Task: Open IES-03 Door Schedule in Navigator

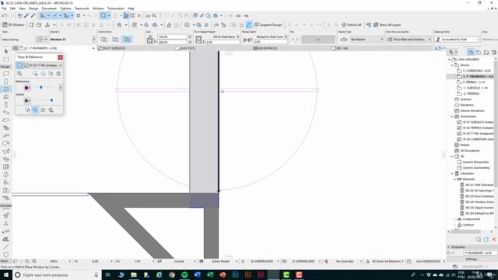Action: point(479,197)
